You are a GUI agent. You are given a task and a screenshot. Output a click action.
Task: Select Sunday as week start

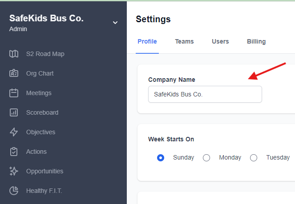tap(161, 158)
